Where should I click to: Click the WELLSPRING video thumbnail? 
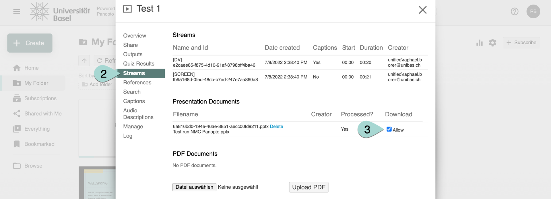[98, 183]
